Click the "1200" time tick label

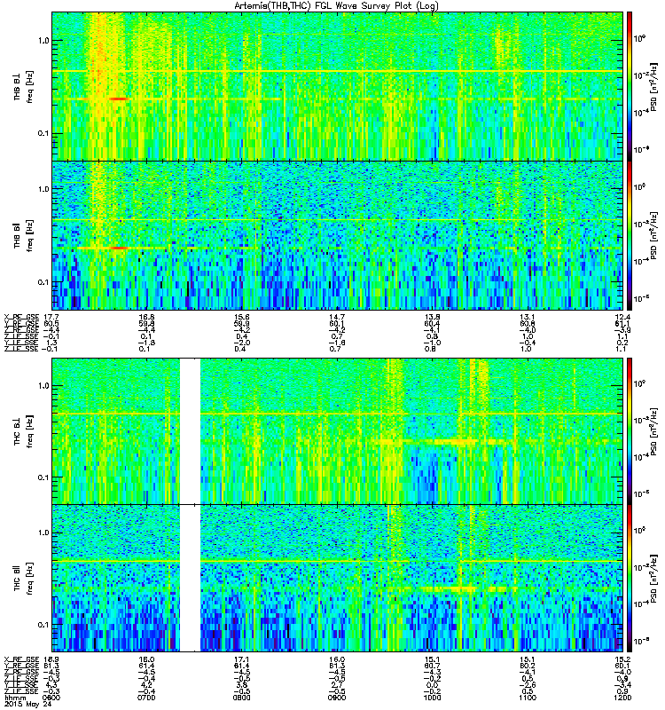click(622, 698)
